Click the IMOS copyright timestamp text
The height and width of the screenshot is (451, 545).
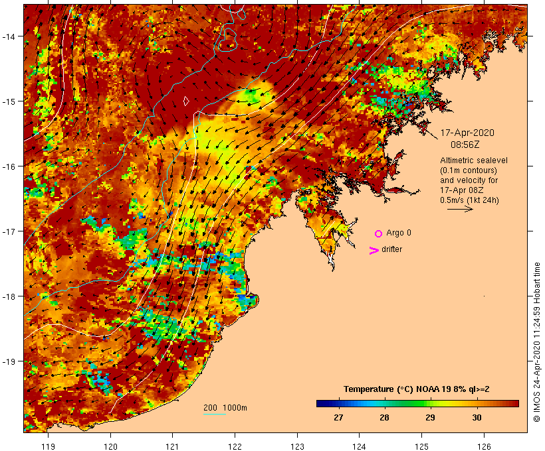point(536,342)
